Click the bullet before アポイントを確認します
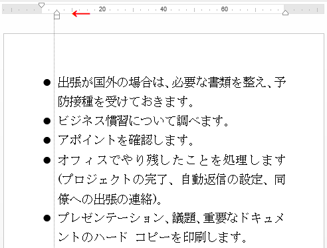 [47, 140]
